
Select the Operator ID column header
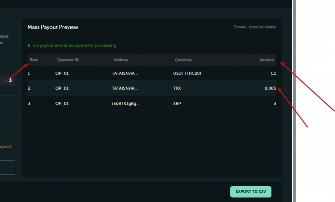click(68, 60)
